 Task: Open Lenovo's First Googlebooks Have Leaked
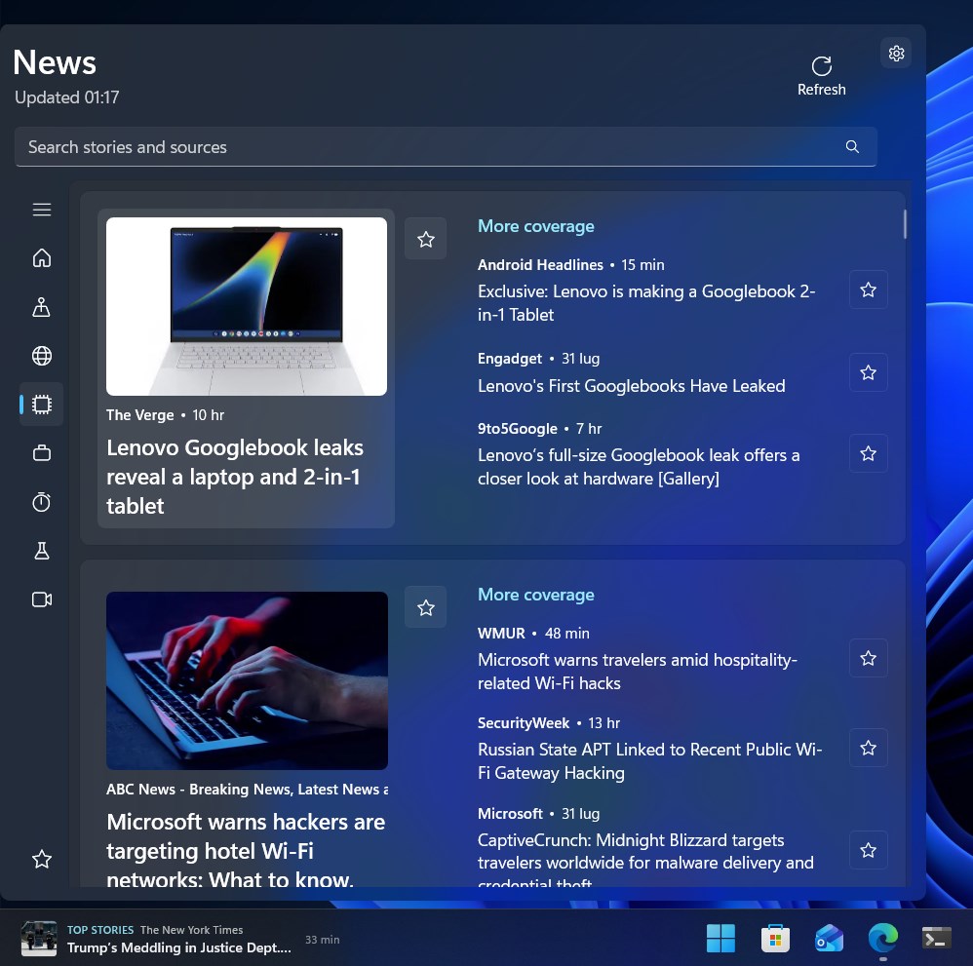tap(631, 386)
